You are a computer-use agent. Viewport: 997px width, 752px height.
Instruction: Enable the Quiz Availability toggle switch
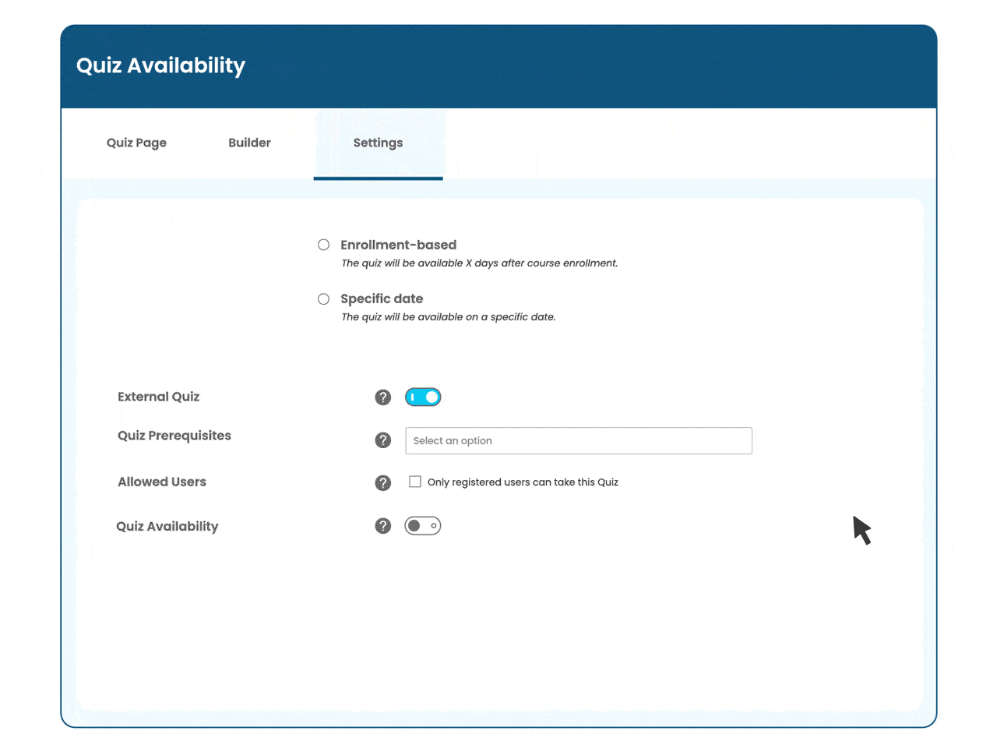coord(423,526)
